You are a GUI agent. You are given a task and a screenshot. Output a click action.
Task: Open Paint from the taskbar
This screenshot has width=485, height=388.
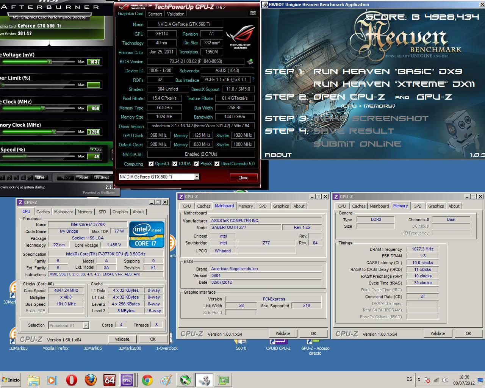tap(166, 380)
